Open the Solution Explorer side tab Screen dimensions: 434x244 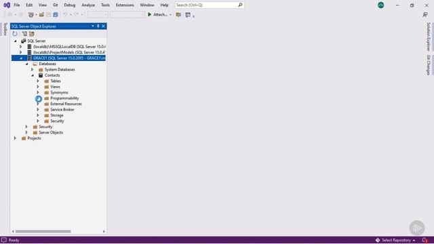[x=428, y=37]
